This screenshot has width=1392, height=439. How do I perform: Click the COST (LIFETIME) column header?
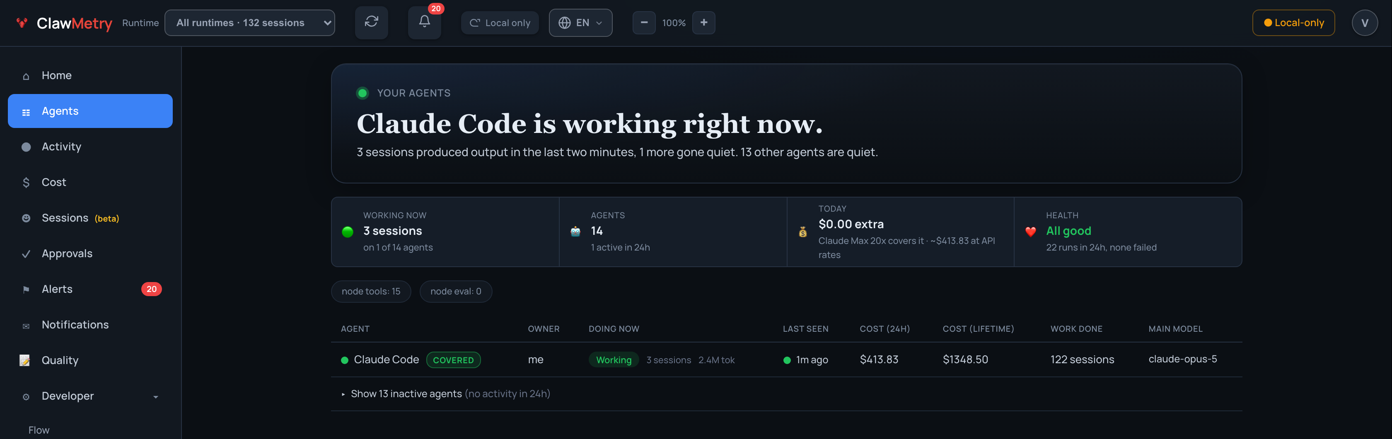point(978,329)
